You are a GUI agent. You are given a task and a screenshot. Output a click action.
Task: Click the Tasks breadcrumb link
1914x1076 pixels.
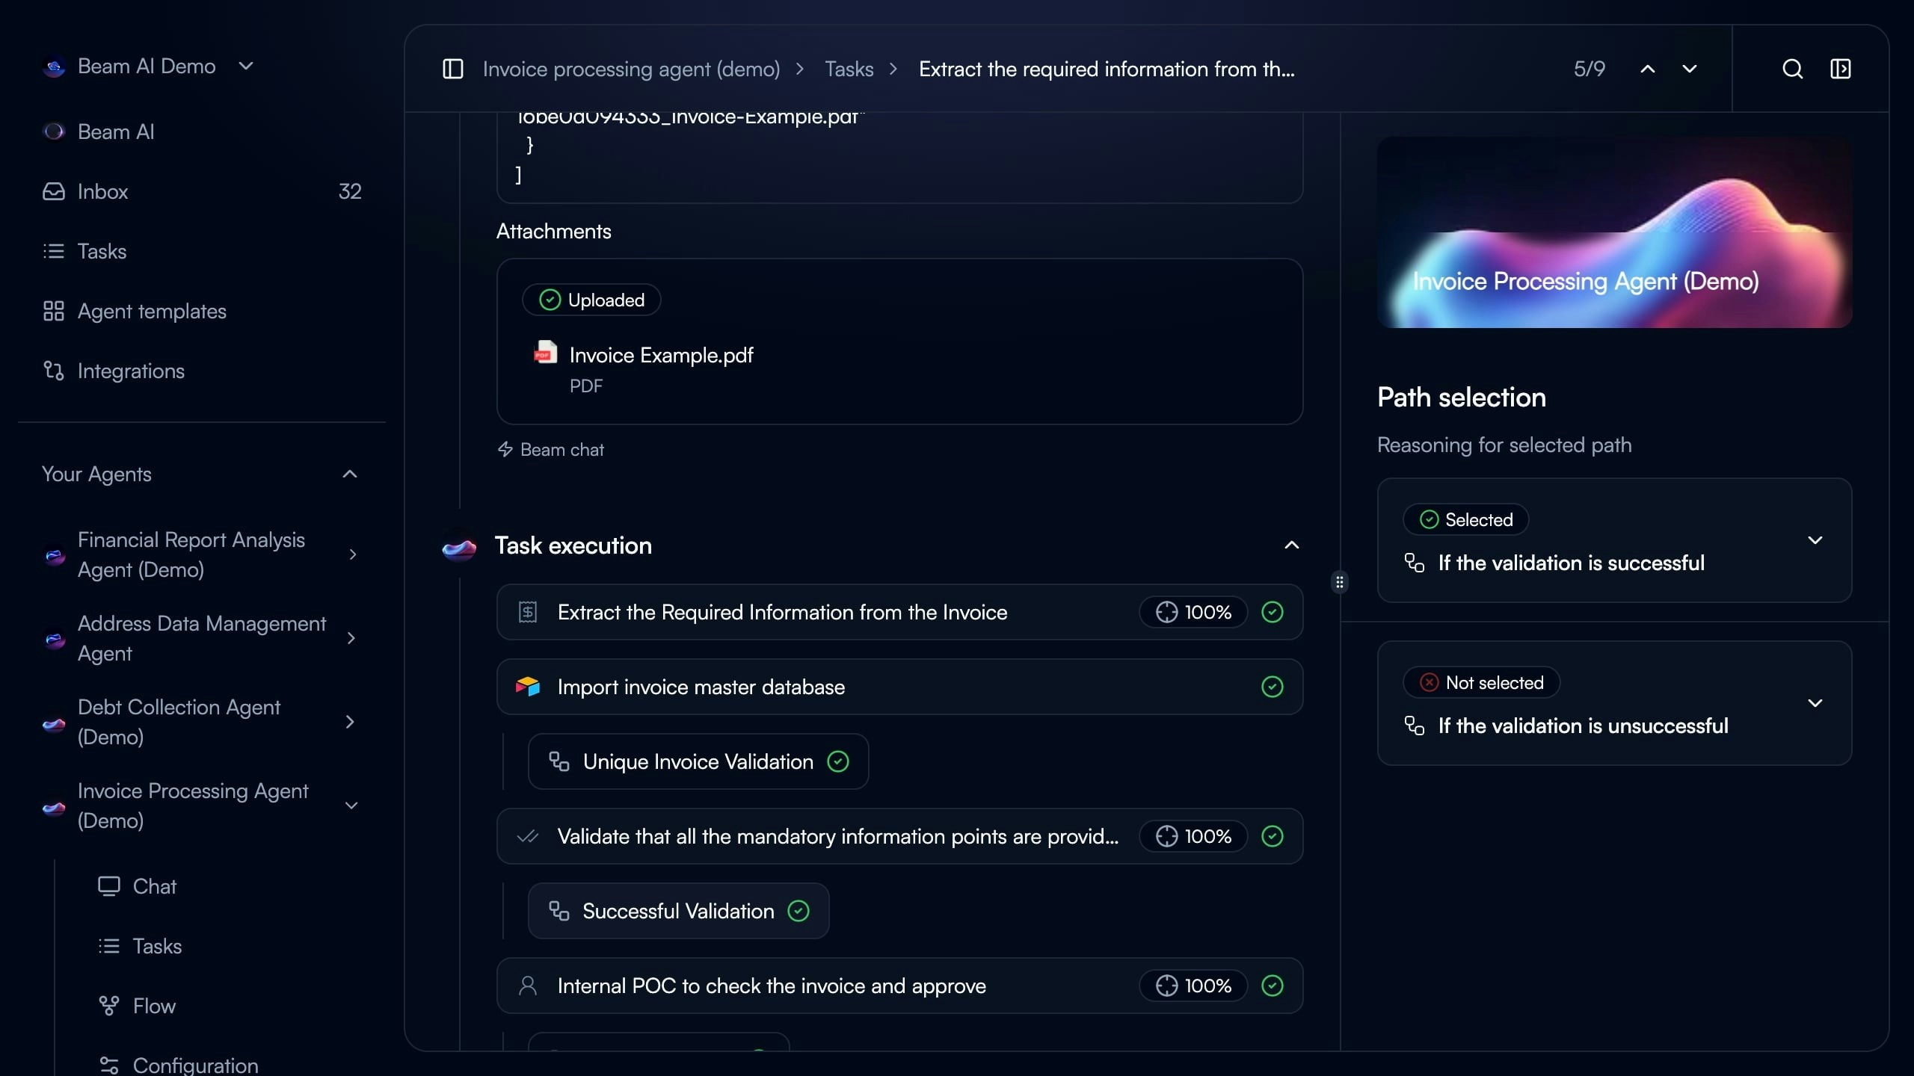point(849,69)
